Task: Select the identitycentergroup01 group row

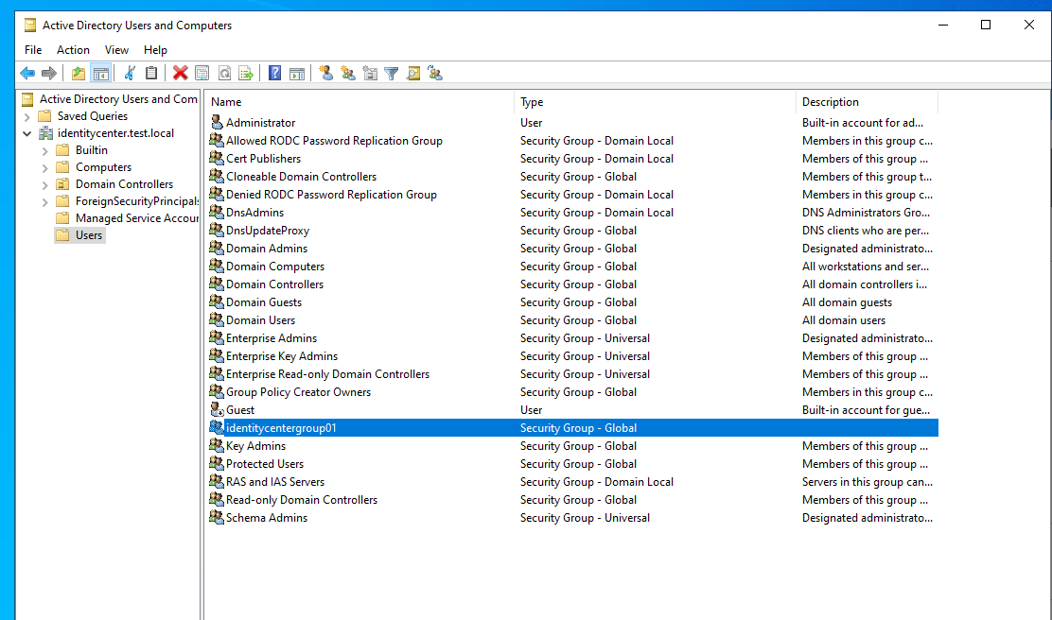Action: coord(573,427)
